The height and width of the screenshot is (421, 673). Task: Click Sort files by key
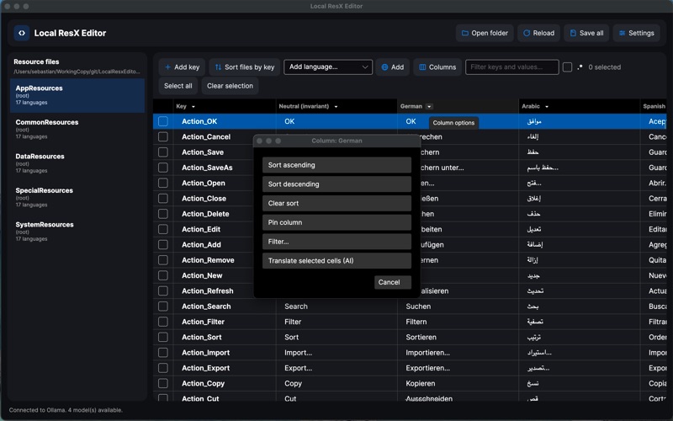245,67
